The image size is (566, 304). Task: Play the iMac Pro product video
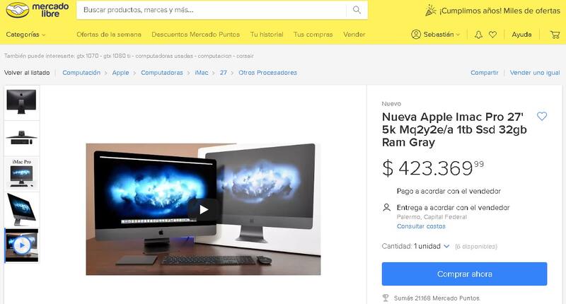(204, 209)
